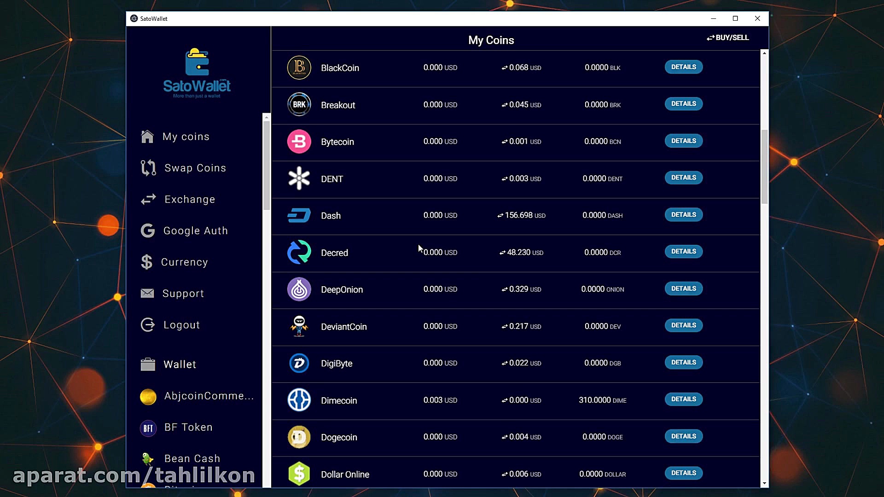Open DETAILS for DeepOnion

pos(683,289)
